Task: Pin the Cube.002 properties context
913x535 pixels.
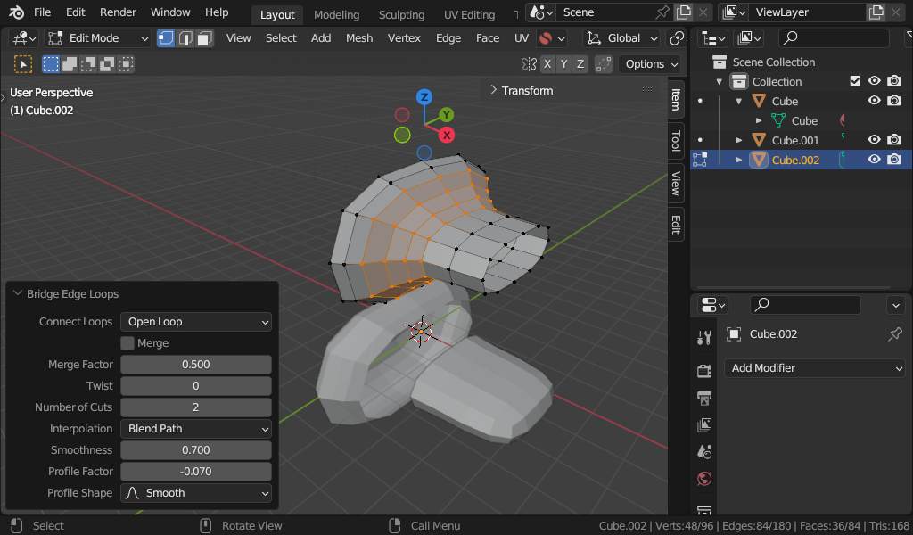Action: (895, 334)
